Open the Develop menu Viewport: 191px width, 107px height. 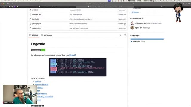[x=32, y=1]
